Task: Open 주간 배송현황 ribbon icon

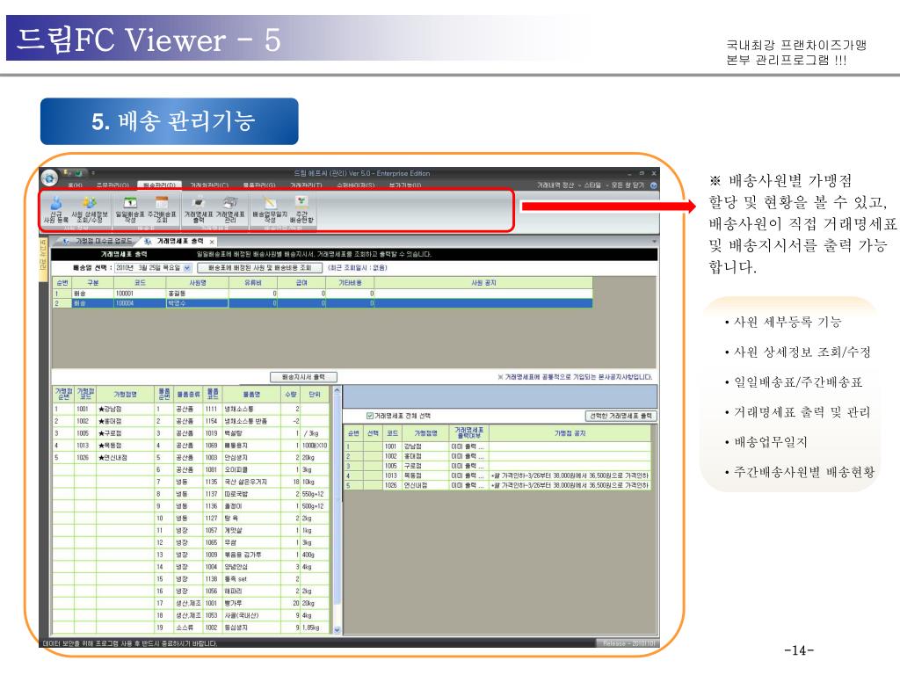Action: (x=302, y=209)
